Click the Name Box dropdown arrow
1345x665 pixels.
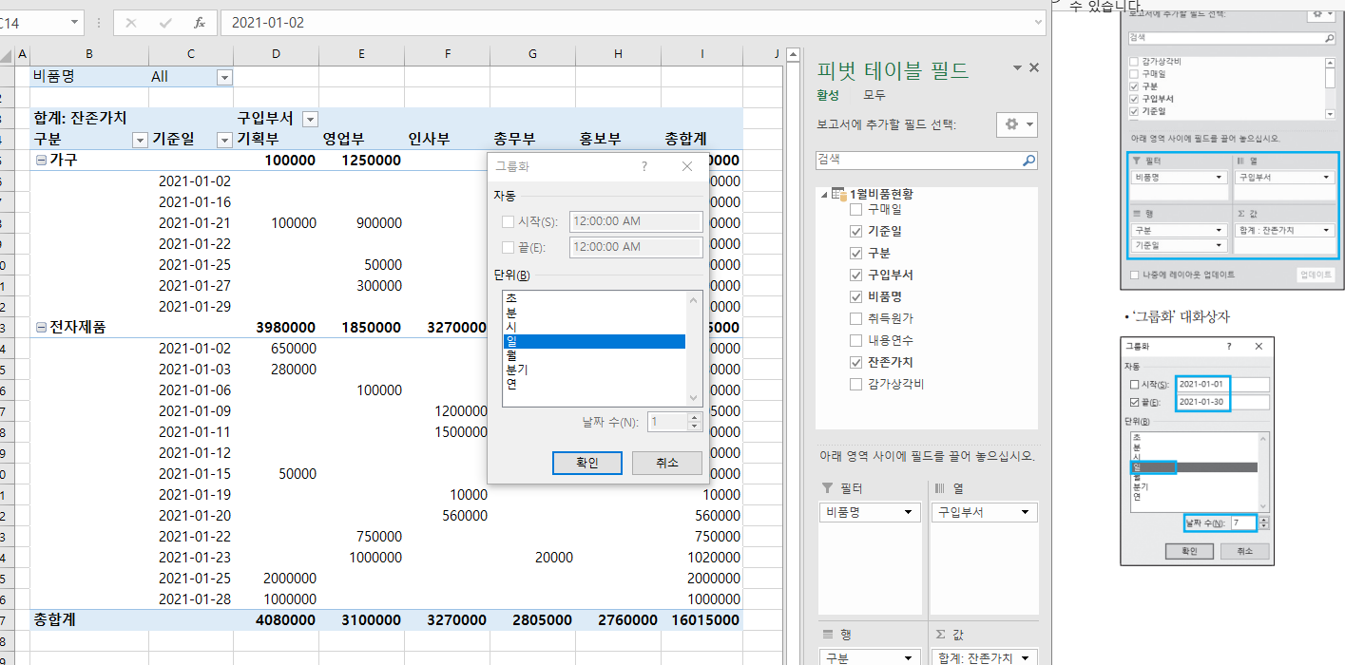click(x=74, y=23)
